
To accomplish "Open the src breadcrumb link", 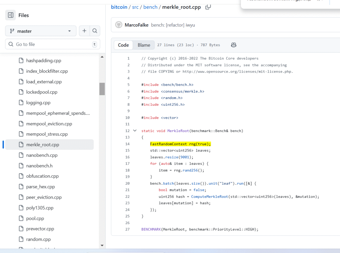I will 135,7.
